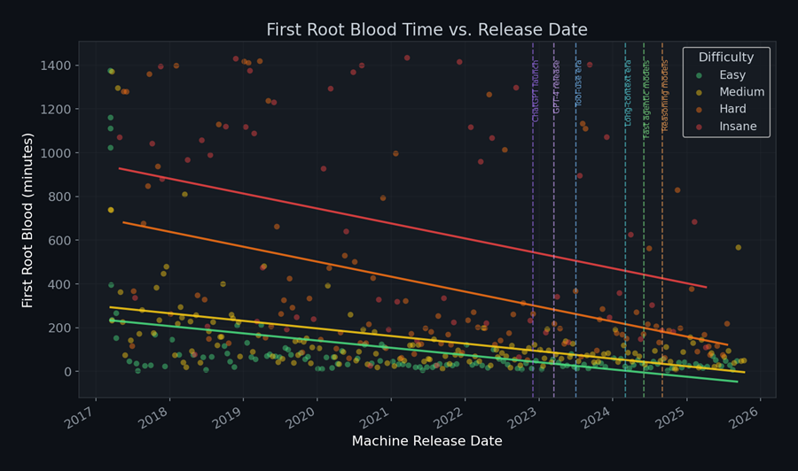Select the ChatGPT launch vertical marker label

click(x=536, y=90)
